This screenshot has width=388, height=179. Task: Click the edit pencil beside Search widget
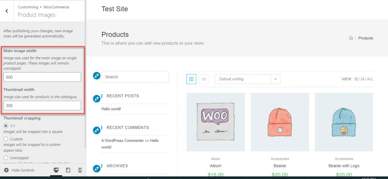coord(97,76)
